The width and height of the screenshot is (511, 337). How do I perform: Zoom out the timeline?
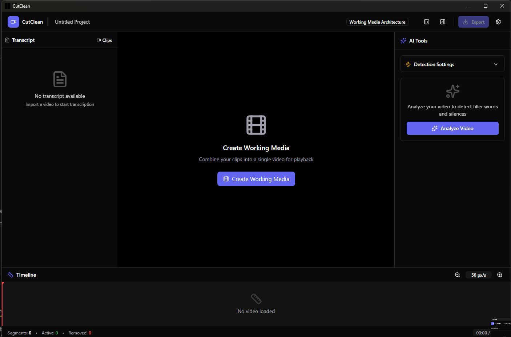click(458, 275)
